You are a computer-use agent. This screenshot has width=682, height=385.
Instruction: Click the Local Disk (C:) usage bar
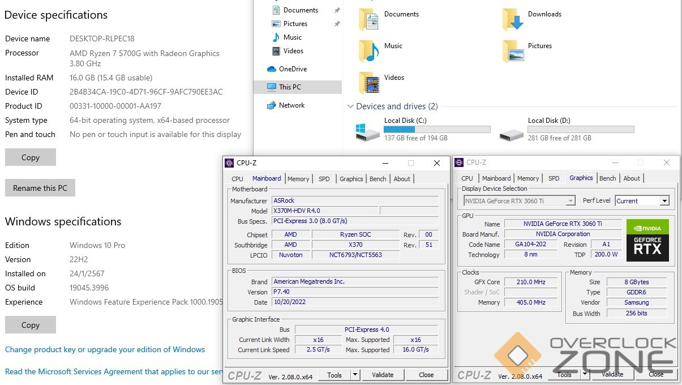coord(437,130)
